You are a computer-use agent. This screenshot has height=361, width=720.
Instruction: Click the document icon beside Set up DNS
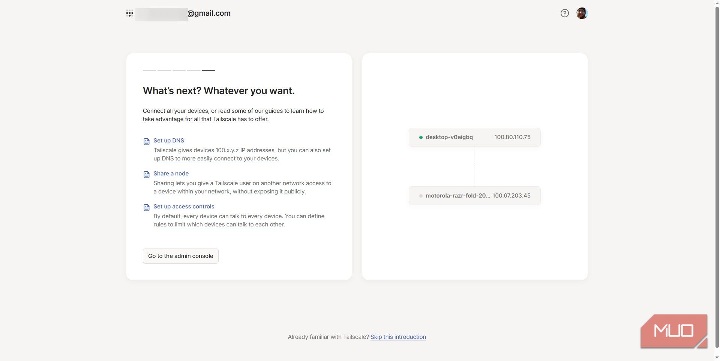click(x=147, y=142)
